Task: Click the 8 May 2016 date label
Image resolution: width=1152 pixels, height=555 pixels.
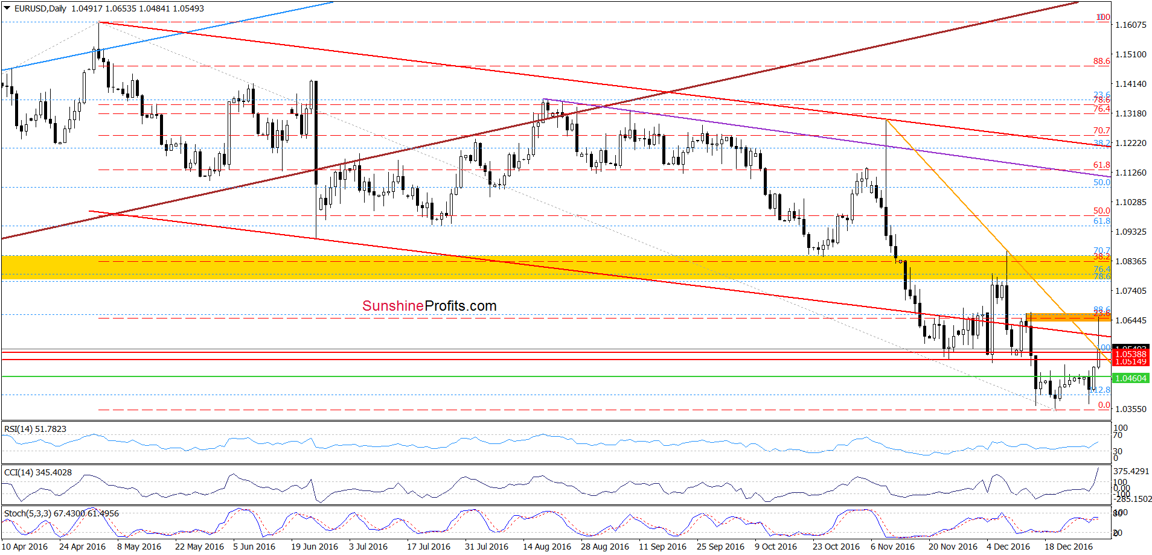Action: [x=139, y=547]
